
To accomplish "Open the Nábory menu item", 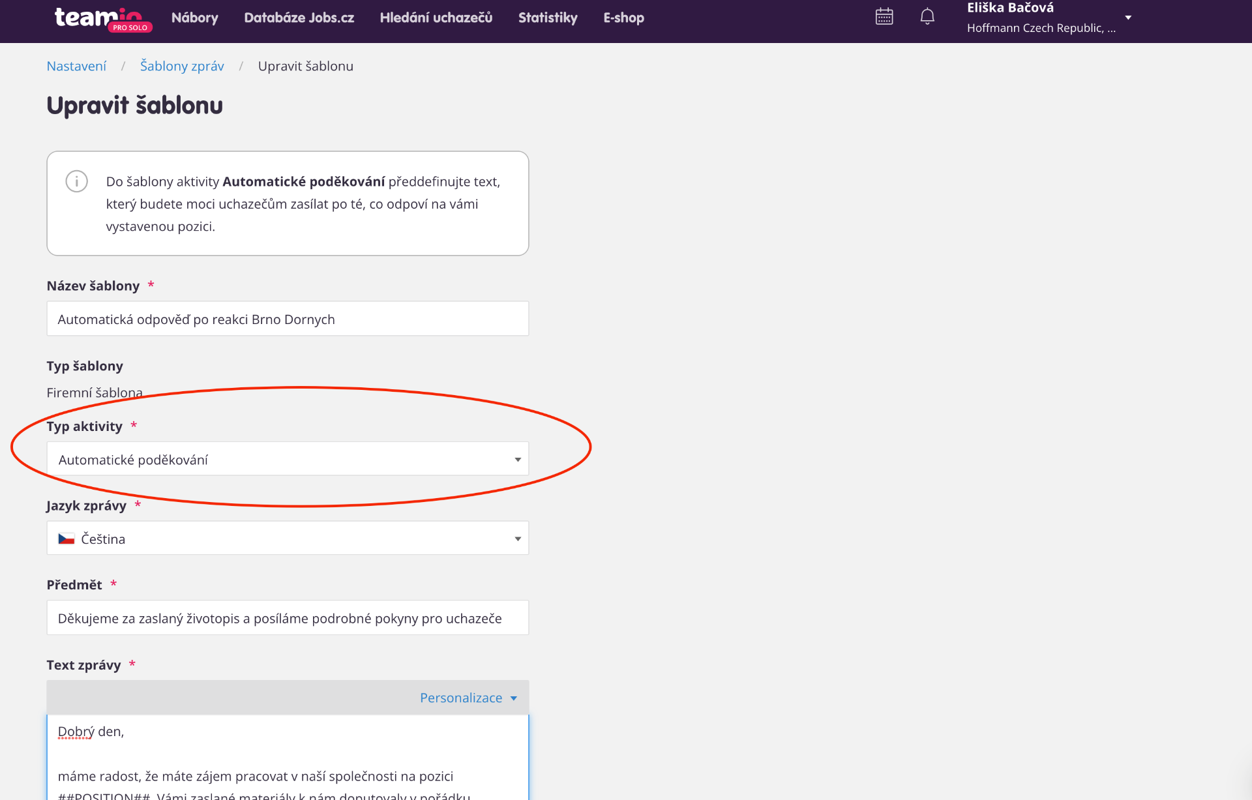I will [x=194, y=18].
